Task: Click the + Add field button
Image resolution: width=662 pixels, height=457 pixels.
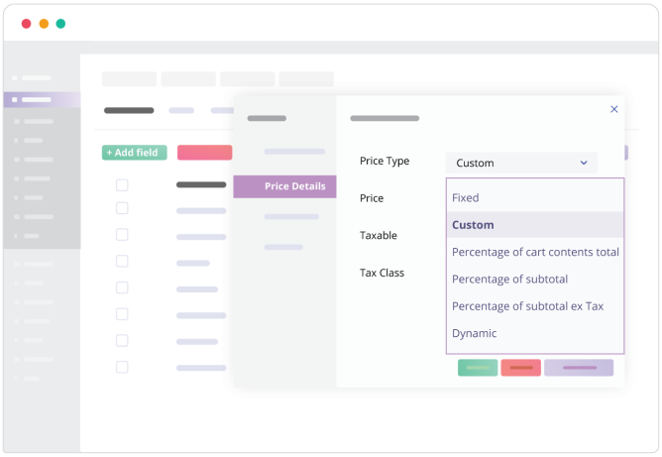Action: [x=134, y=153]
